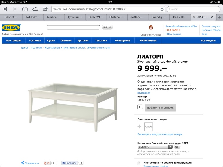Tap the Safari back arrow

(5, 9)
